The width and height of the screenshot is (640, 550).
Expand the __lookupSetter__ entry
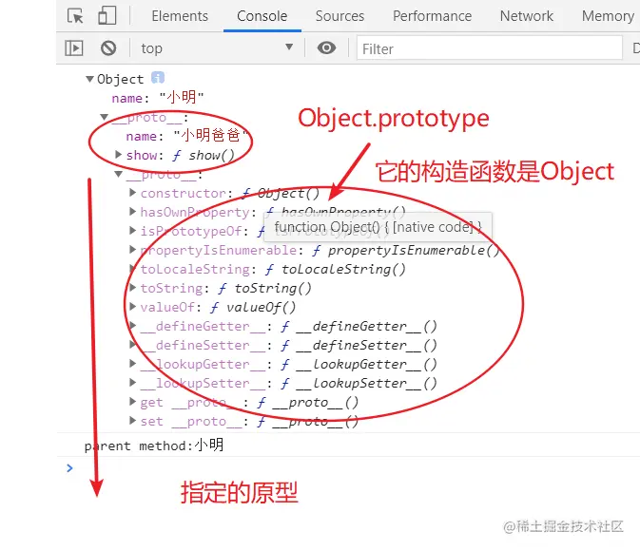(132, 383)
